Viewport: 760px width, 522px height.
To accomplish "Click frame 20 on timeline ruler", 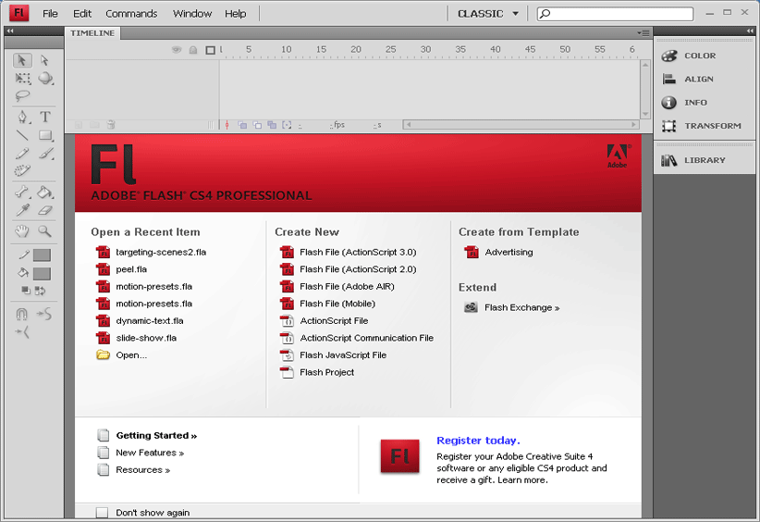I will pyautogui.click(x=356, y=49).
